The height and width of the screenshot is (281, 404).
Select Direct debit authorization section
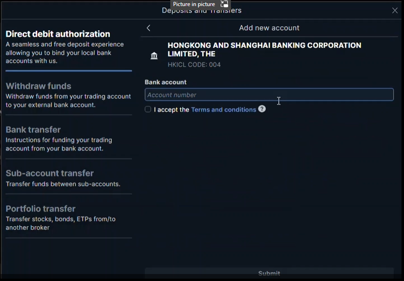click(69, 47)
